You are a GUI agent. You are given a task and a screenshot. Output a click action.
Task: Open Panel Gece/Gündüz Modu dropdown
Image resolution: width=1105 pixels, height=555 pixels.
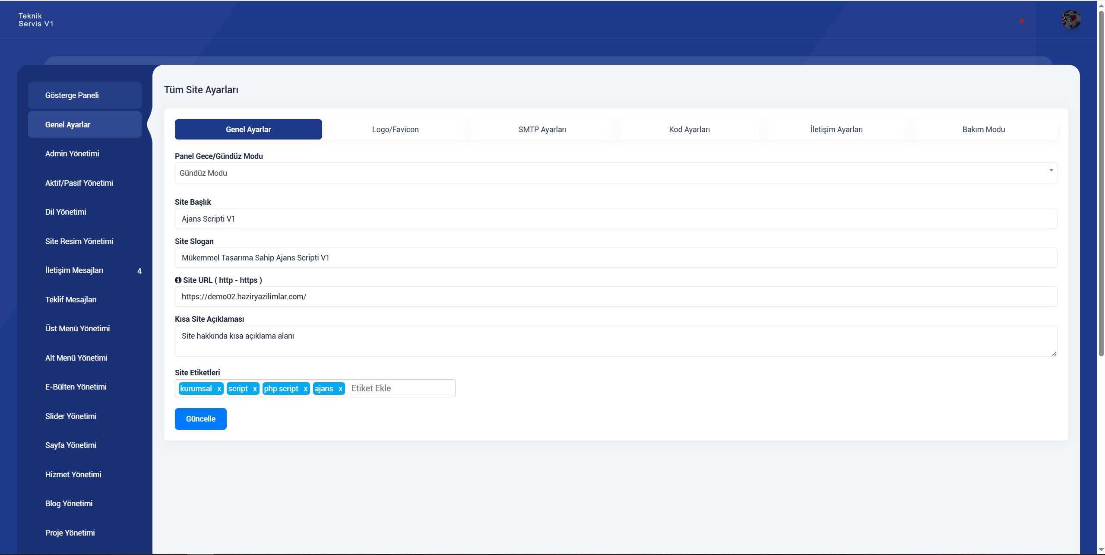(616, 173)
